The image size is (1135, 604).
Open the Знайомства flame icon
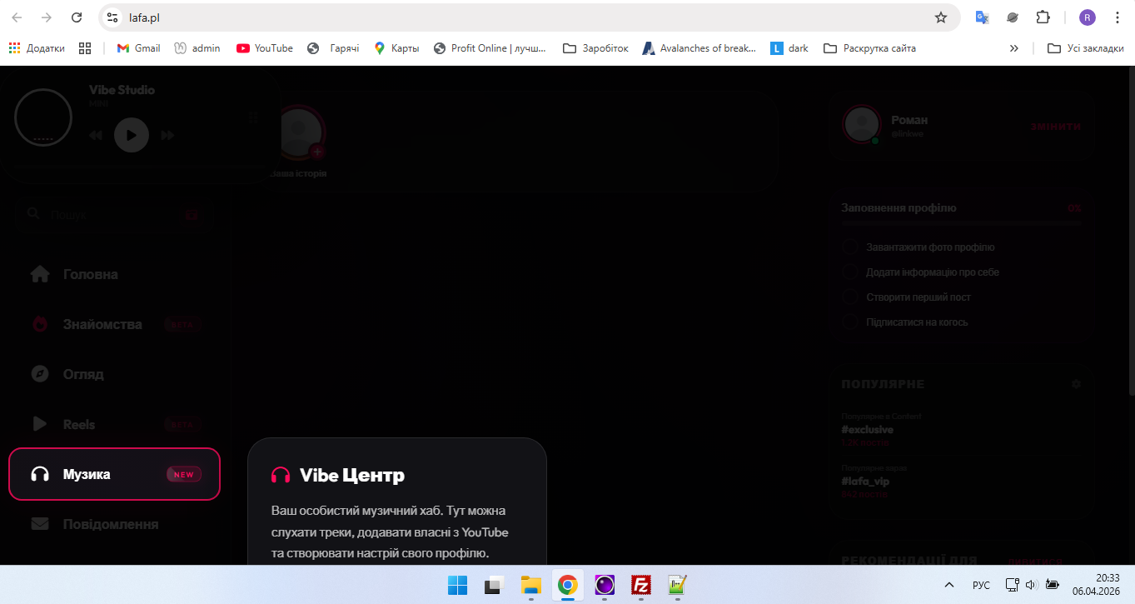40,324
